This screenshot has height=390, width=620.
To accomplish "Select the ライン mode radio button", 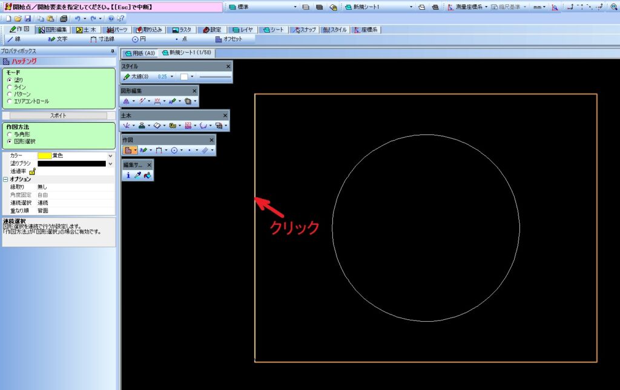I will 9,87.
